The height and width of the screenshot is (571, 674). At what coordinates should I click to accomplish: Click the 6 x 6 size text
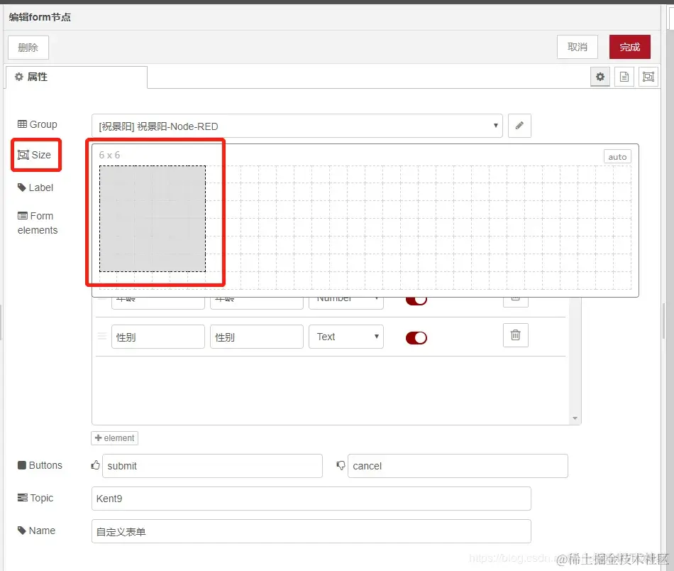(x=109, y=155)
